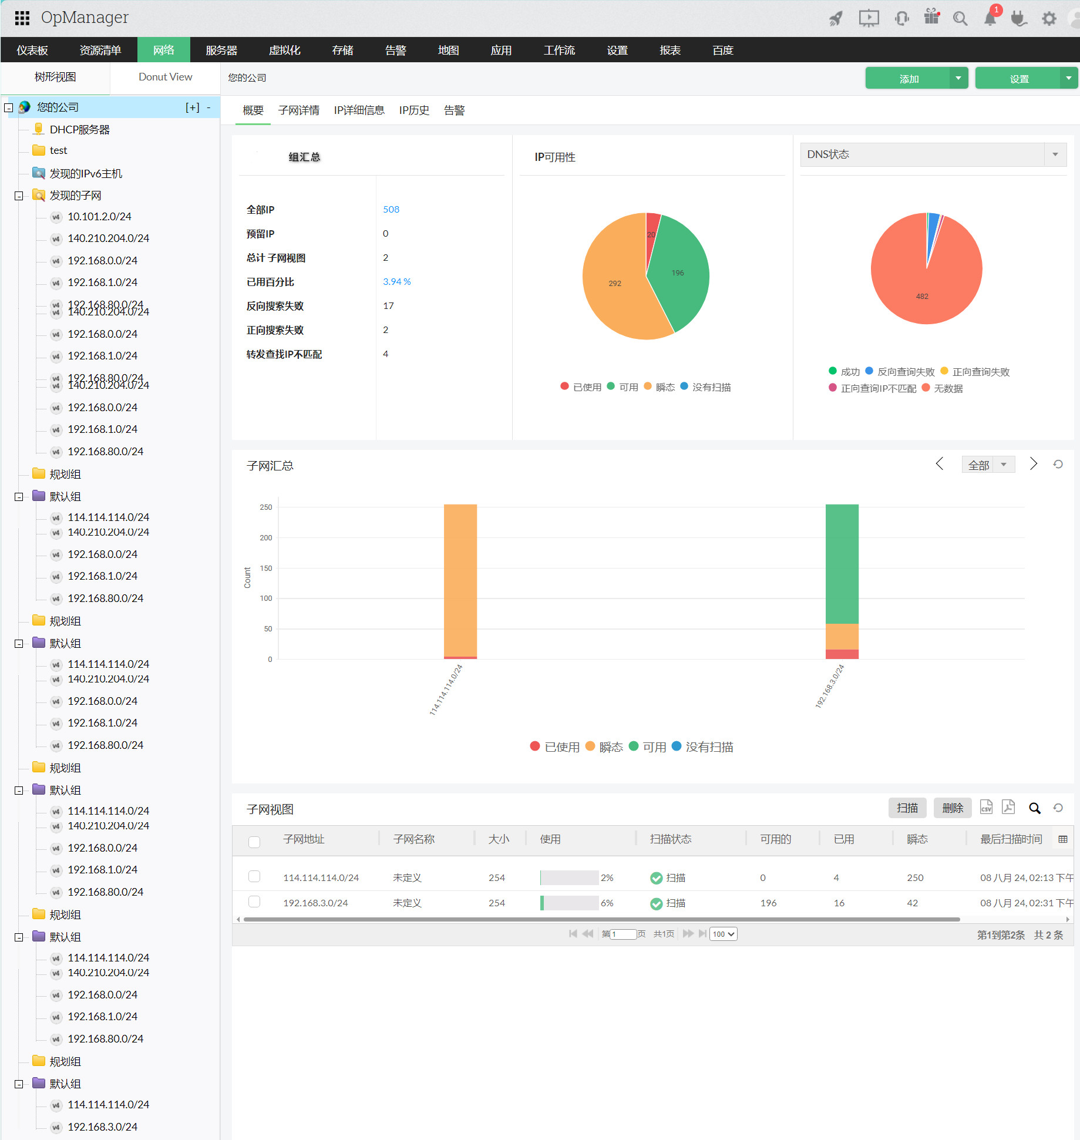Switch to the 子网详情 tab
The height and width of the screenshot is (1140, 1080).
[299, 110]
